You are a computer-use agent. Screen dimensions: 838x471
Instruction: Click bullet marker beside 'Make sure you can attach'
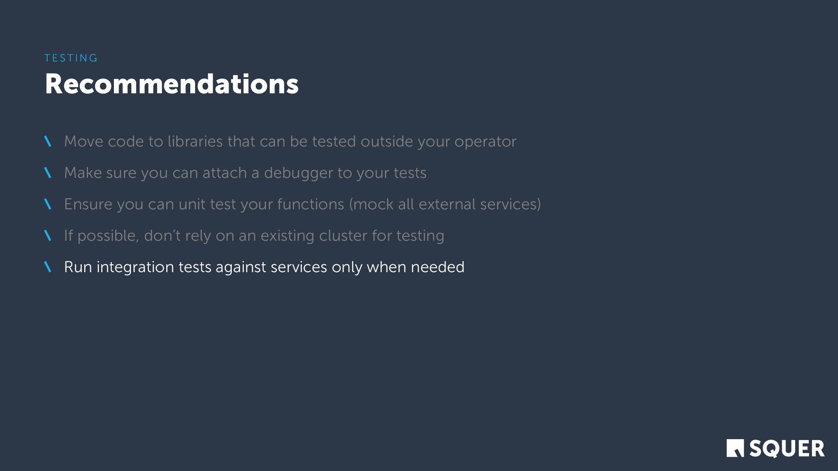pos(48,173)
